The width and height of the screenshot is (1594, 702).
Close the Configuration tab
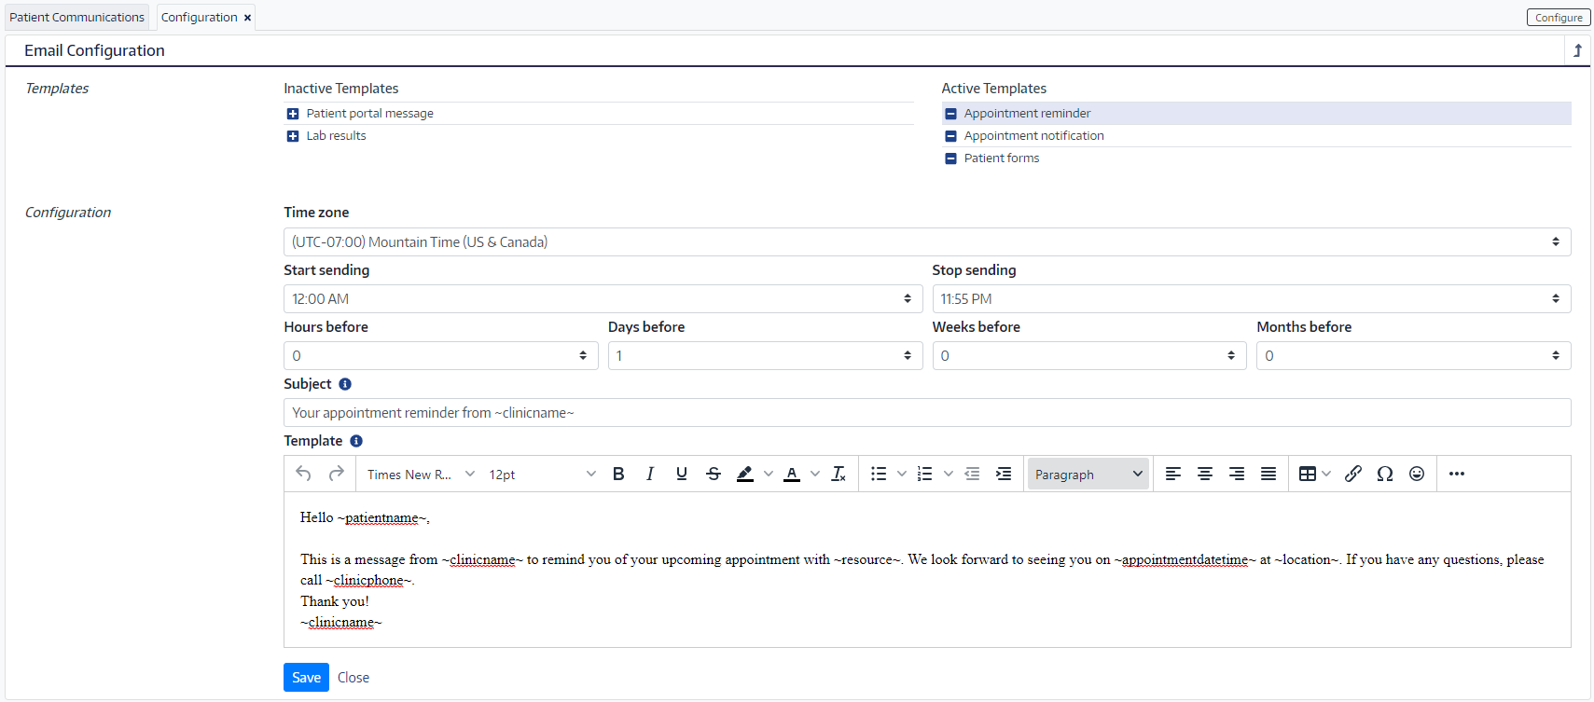(x=247, y=18)
